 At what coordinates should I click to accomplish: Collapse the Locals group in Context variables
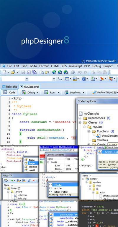(48, 162)
